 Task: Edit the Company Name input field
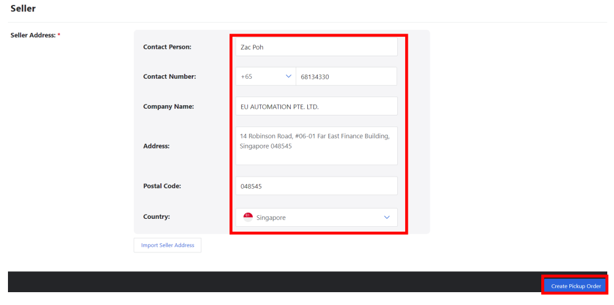coord(316,106)
